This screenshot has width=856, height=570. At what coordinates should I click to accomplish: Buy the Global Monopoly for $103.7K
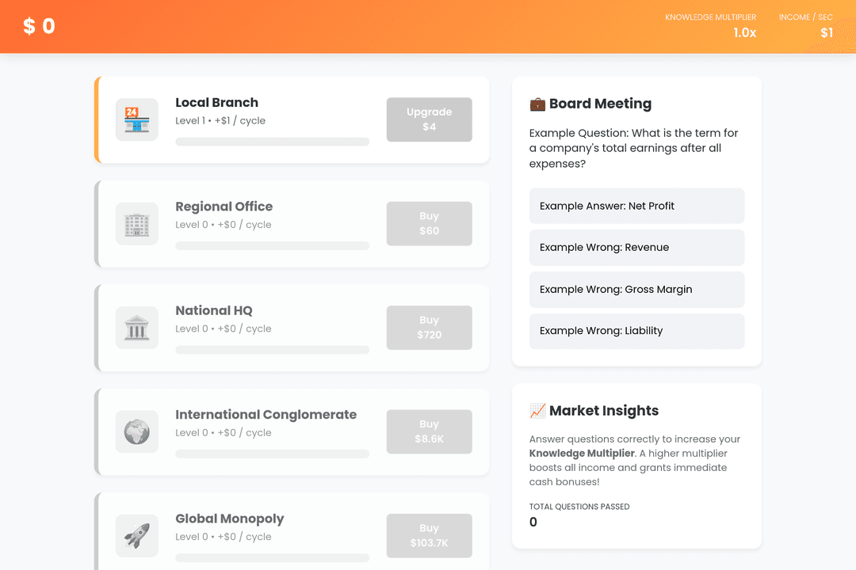(429, 536)
